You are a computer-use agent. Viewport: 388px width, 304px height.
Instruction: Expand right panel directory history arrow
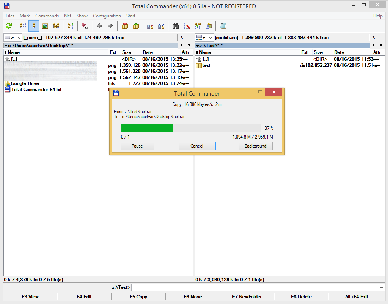click(381, 45)
